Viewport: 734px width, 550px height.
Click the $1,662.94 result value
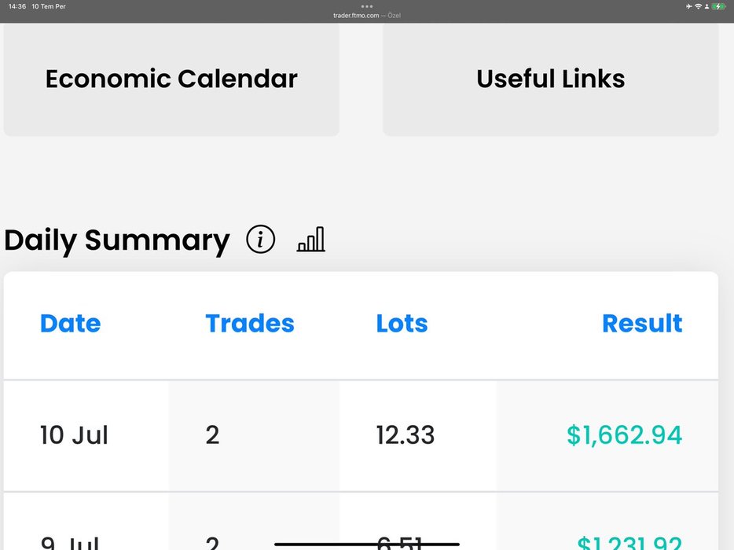coord(624,435)
